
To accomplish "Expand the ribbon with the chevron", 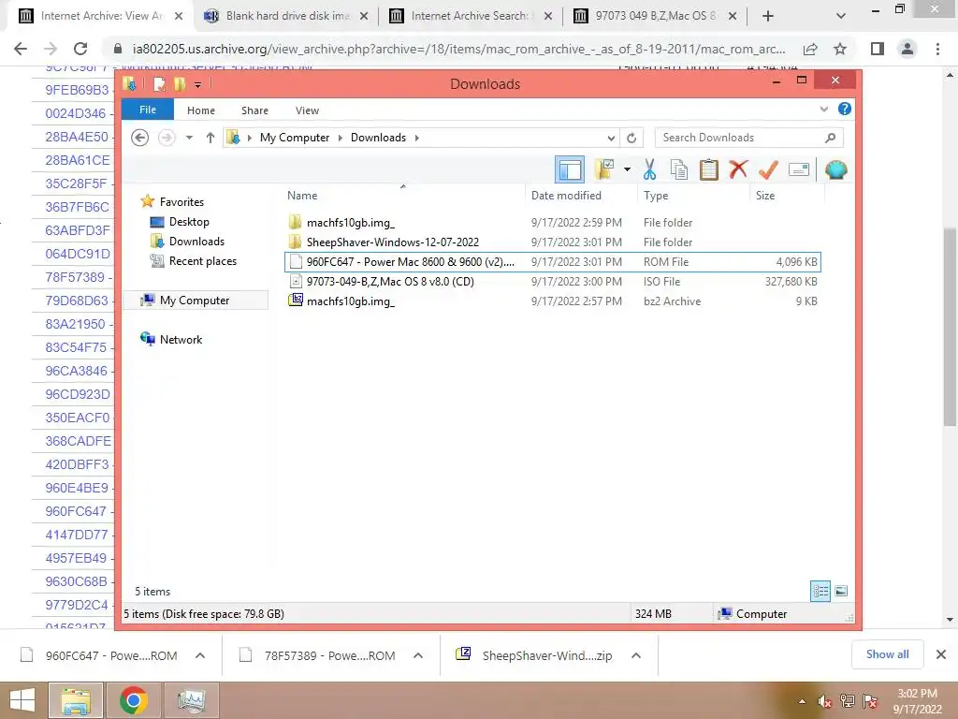I will click(823, 110).
